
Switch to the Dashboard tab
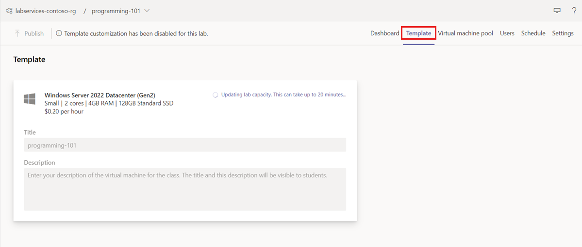(384, 33)
